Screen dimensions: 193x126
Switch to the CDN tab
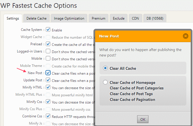point(135,18)
